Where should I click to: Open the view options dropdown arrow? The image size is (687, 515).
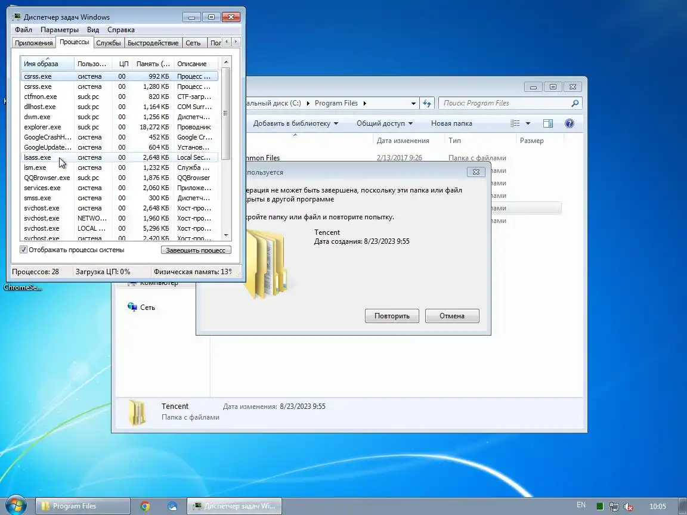[528, 123]
